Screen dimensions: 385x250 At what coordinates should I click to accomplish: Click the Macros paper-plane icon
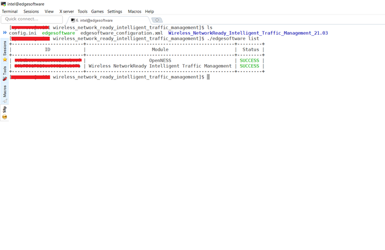[x=5, y=101]
